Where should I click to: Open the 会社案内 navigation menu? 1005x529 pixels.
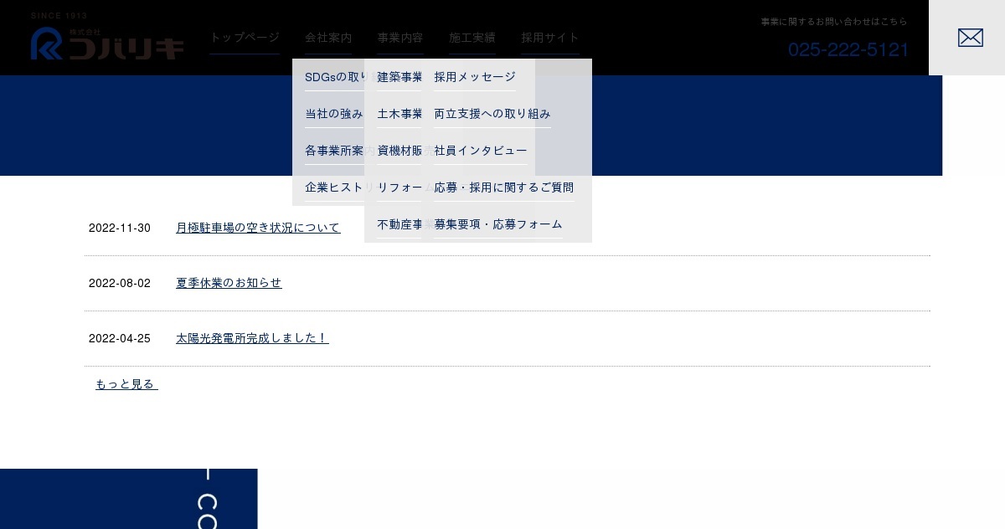click(328, 38)
